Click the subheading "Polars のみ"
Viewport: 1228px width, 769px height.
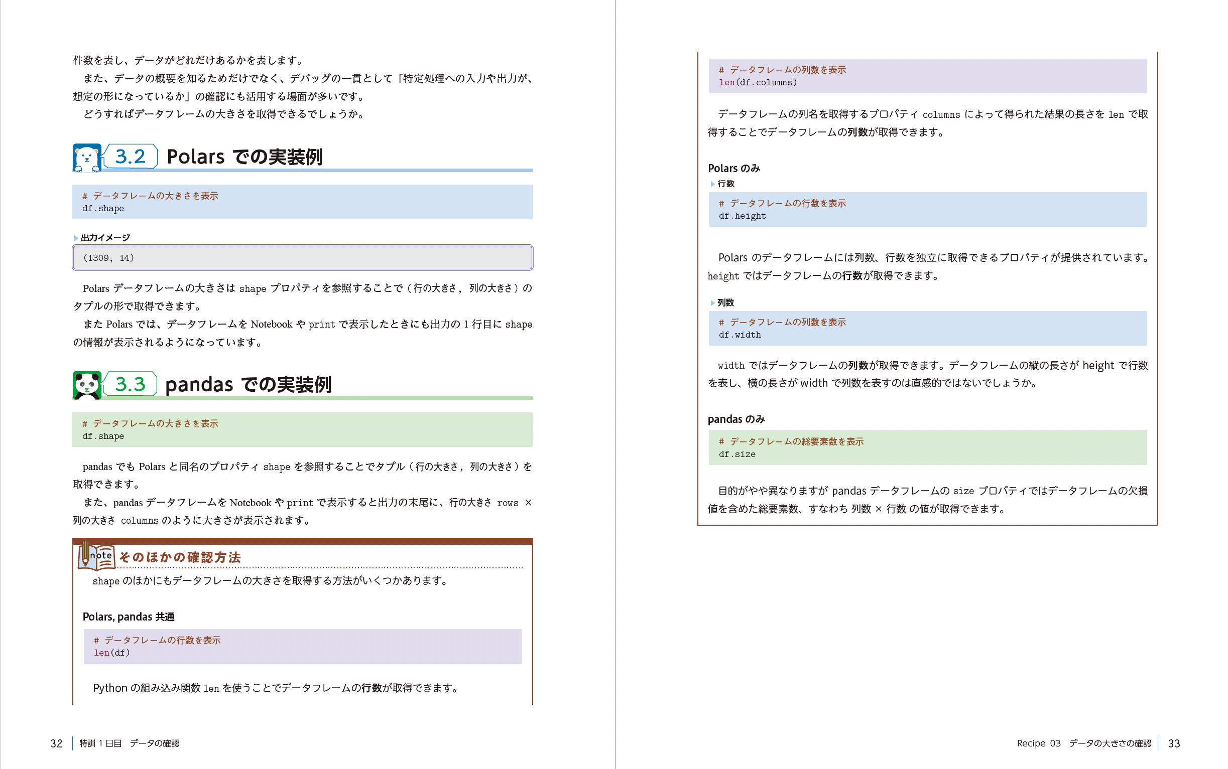point(734,169)
